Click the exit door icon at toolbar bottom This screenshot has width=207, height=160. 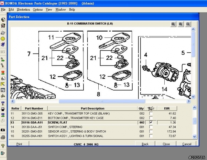pyautogui.click(x=3, y=153)
